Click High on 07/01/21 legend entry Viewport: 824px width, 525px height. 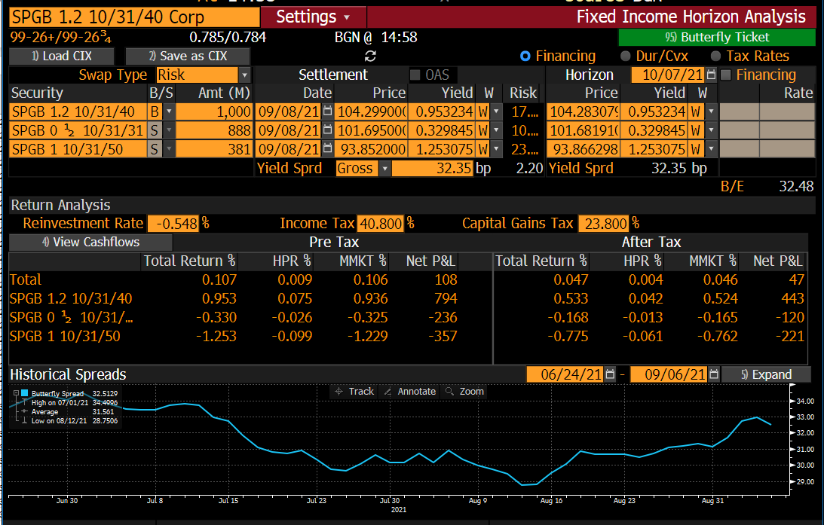coord(74,403)
